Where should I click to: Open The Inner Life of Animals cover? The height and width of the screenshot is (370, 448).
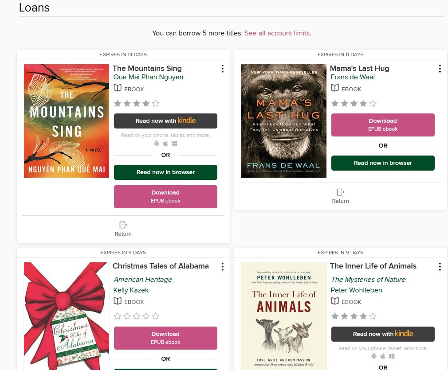[284, 315]
